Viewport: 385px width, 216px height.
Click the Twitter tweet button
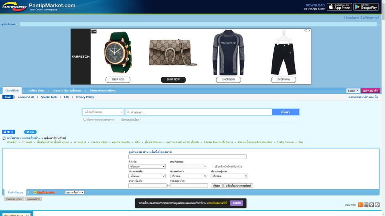30,132
